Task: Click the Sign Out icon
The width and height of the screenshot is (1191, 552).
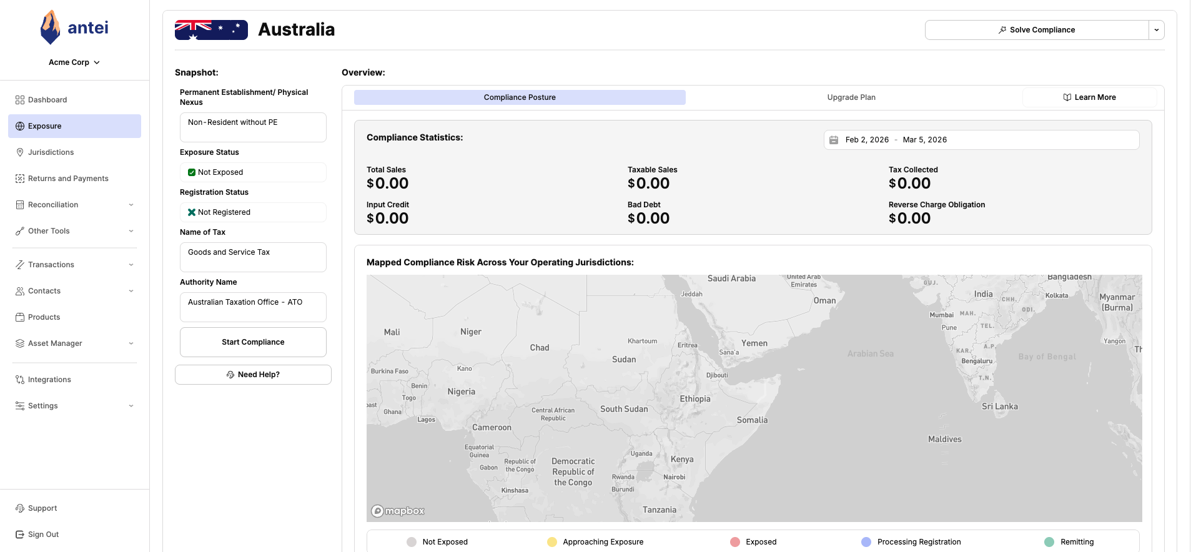Action: coord(20,535)
